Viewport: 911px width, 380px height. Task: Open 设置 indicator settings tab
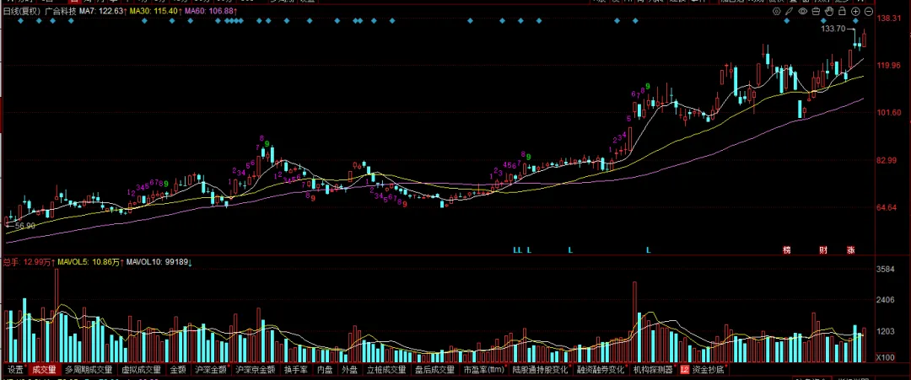pos(16,370)
